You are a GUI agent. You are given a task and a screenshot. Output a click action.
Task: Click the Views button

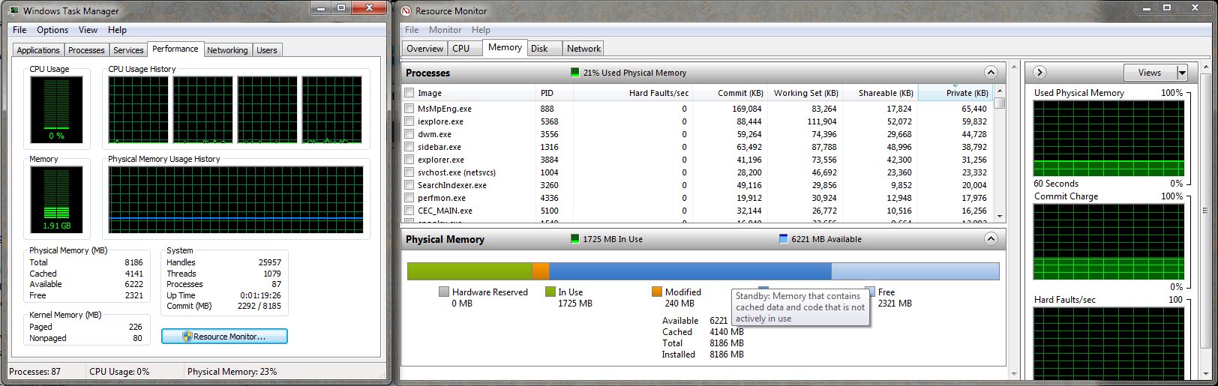pos(1150,73)
